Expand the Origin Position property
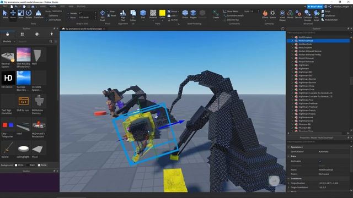This screenshot has width=353, height=198. tap(289, 183)
